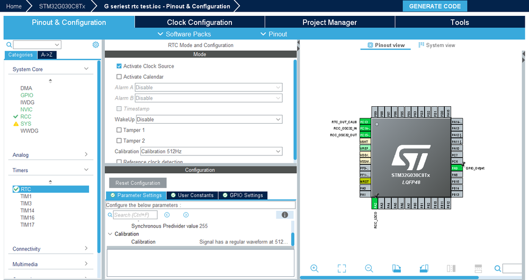
Task: Open the category settings gear icon
Action: (96, 45)
